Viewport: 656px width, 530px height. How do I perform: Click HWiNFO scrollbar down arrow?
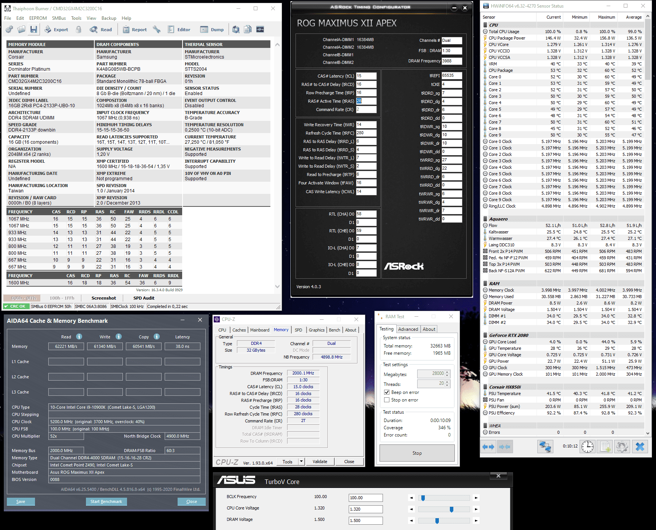648,433
